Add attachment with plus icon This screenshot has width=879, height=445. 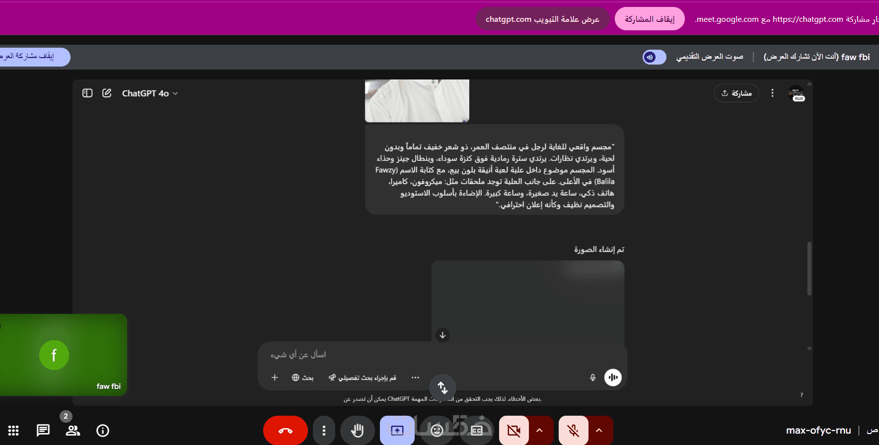pyautogui.click(x=275, y=377)
